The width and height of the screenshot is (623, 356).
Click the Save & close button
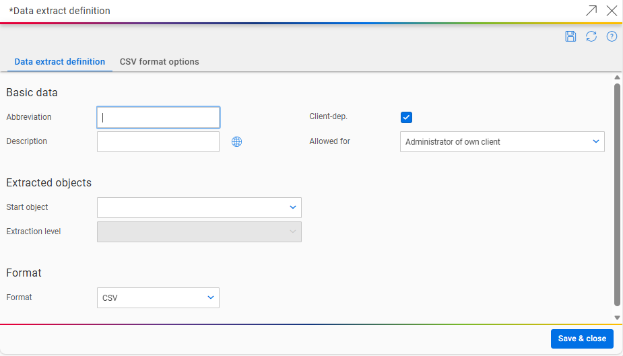(x=582, y=339)
